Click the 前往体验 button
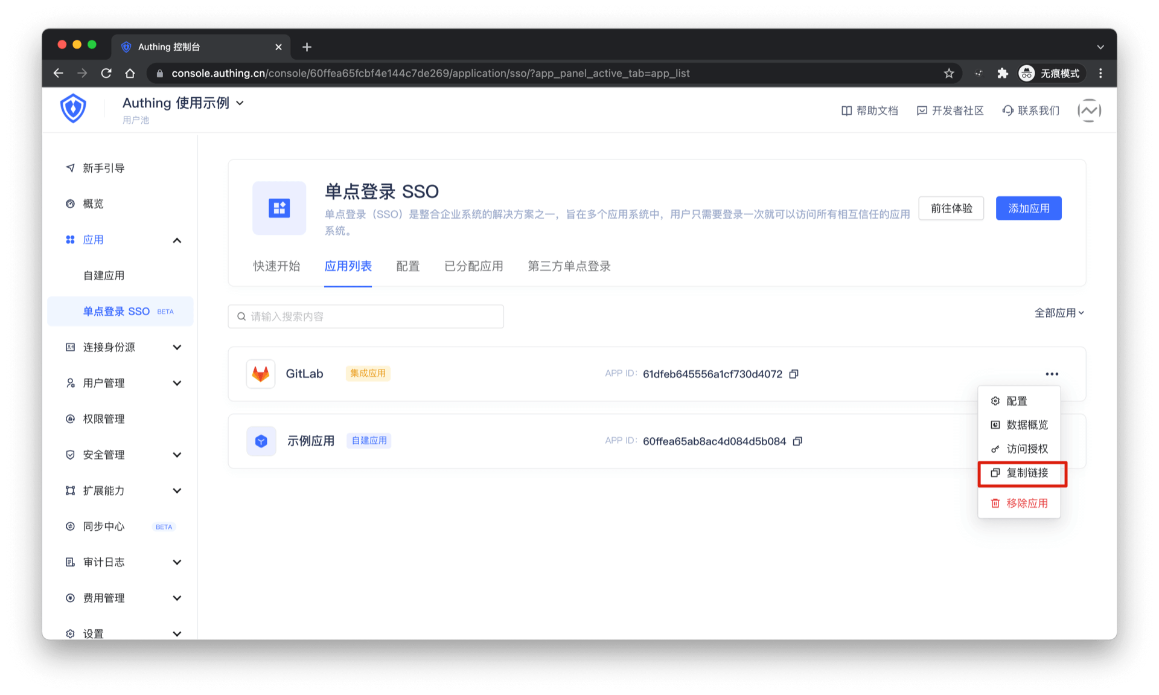The height and width of the screenshot is (695, 1159). (x=951, y=208)
